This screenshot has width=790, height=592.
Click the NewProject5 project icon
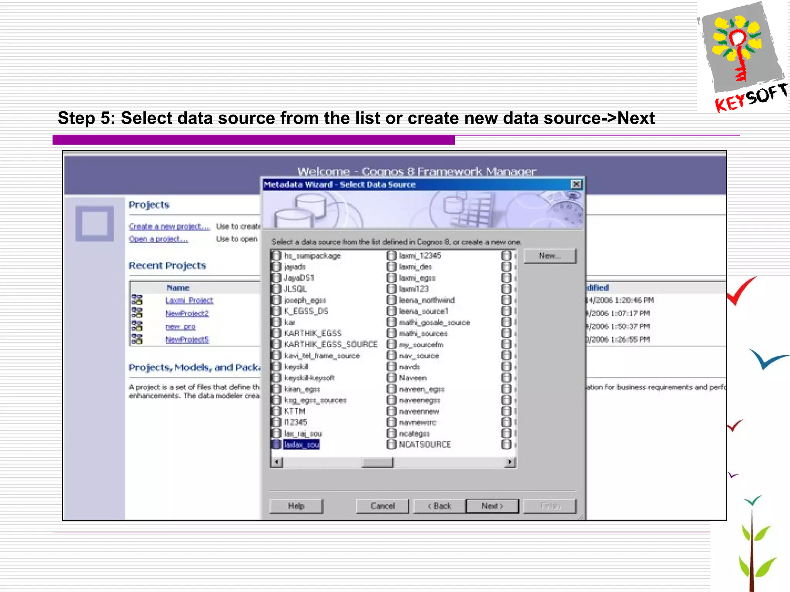click(x=137, y=339)
